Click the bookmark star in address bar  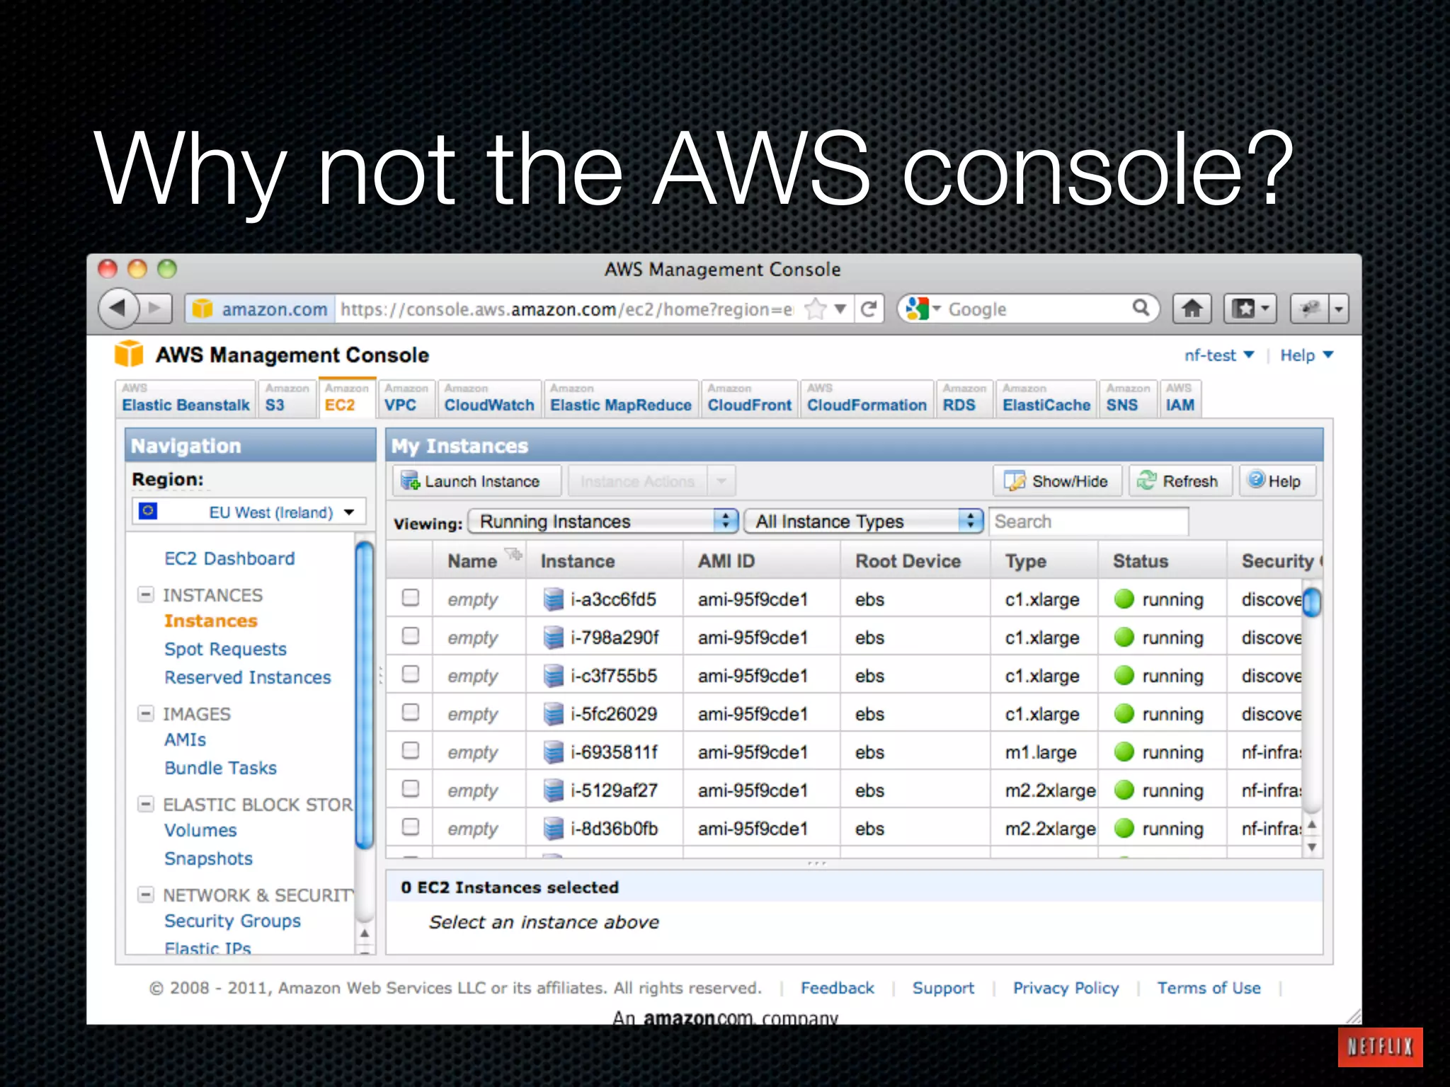(x=816, y=309)
